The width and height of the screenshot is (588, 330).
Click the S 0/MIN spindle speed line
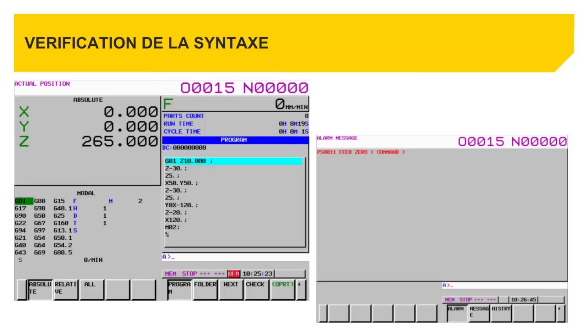[x=61, y=260]
